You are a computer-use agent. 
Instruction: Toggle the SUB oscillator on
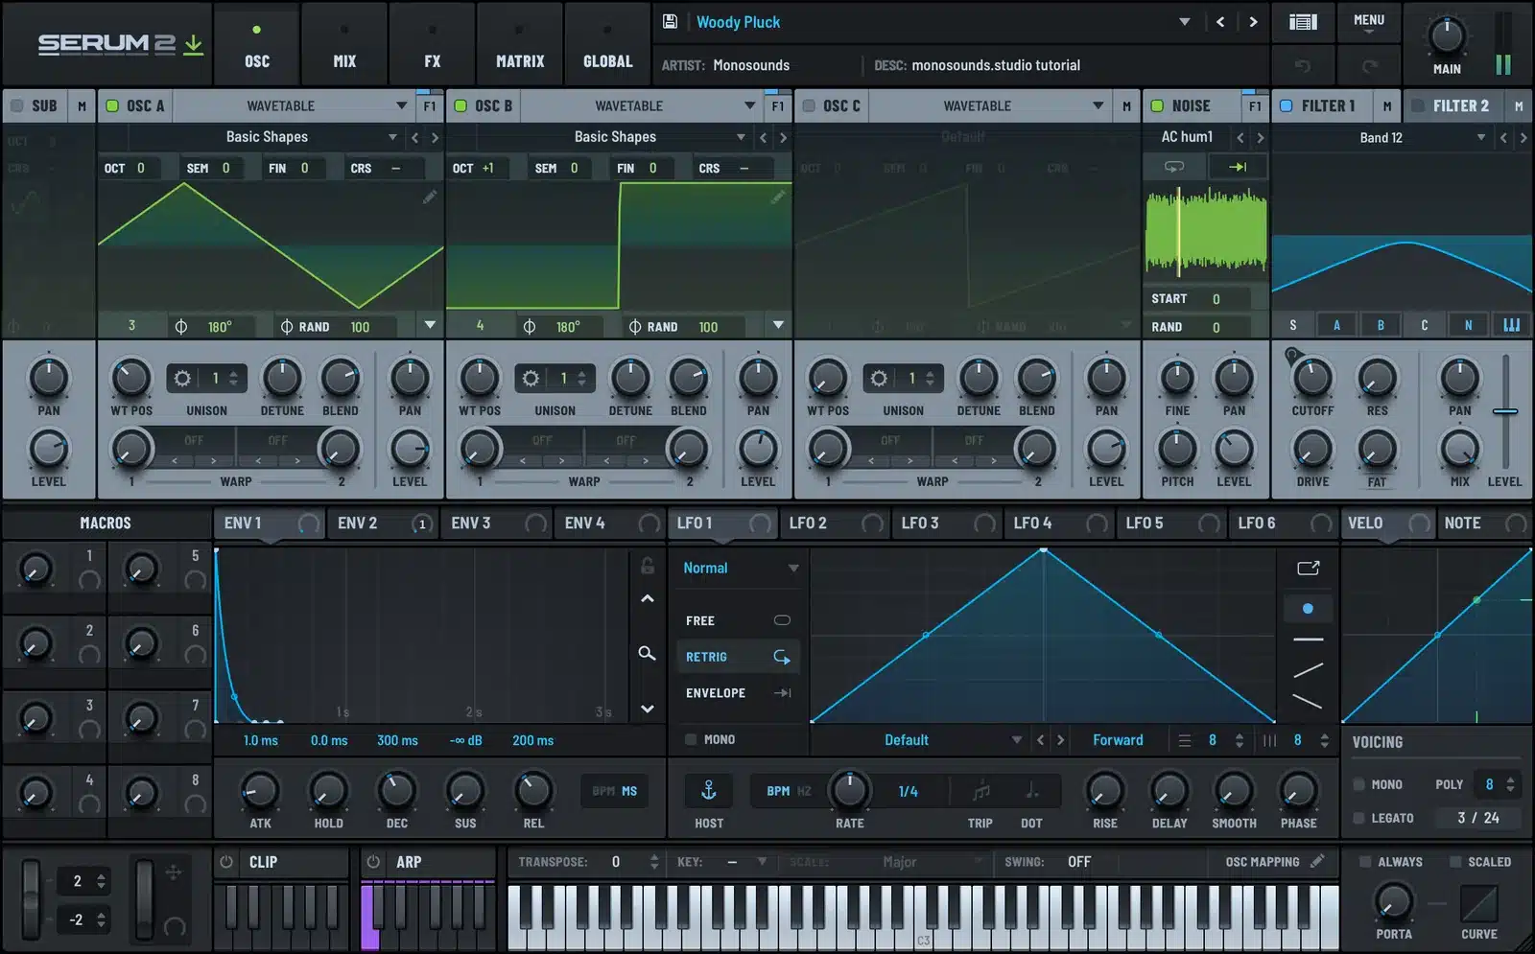[16, 105]
